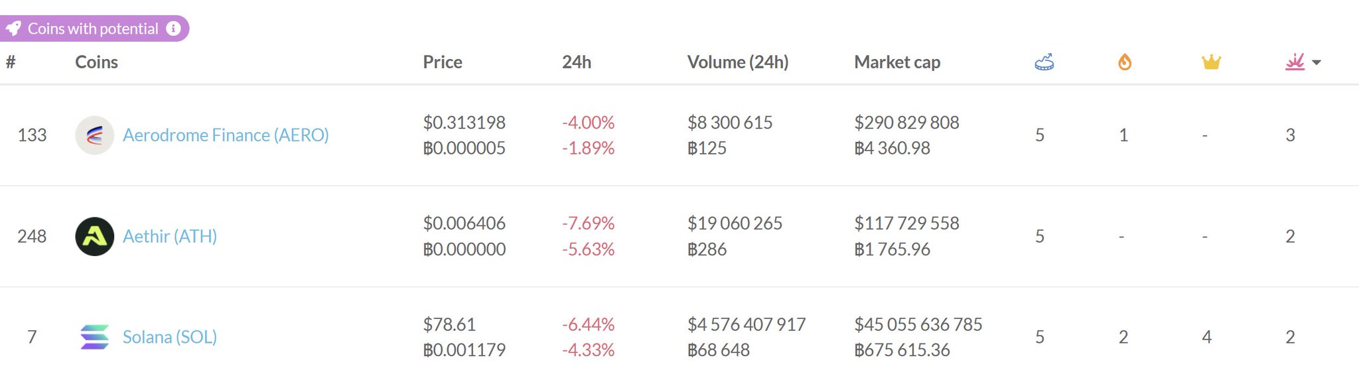Image resolution: width=1359 pixels, height=386 pixels.
Task: Click the Solana coin logo
Action: click(94, 337)
